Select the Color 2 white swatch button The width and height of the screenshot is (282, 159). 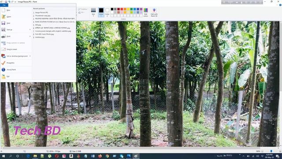(x=107, y=12)
